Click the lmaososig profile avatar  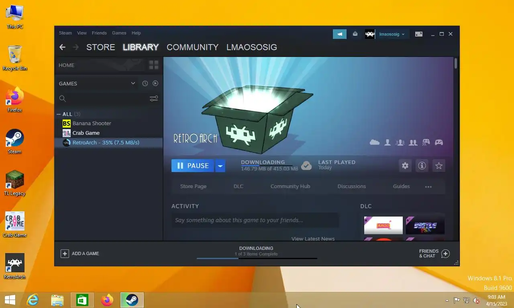(x=370, y=34)
